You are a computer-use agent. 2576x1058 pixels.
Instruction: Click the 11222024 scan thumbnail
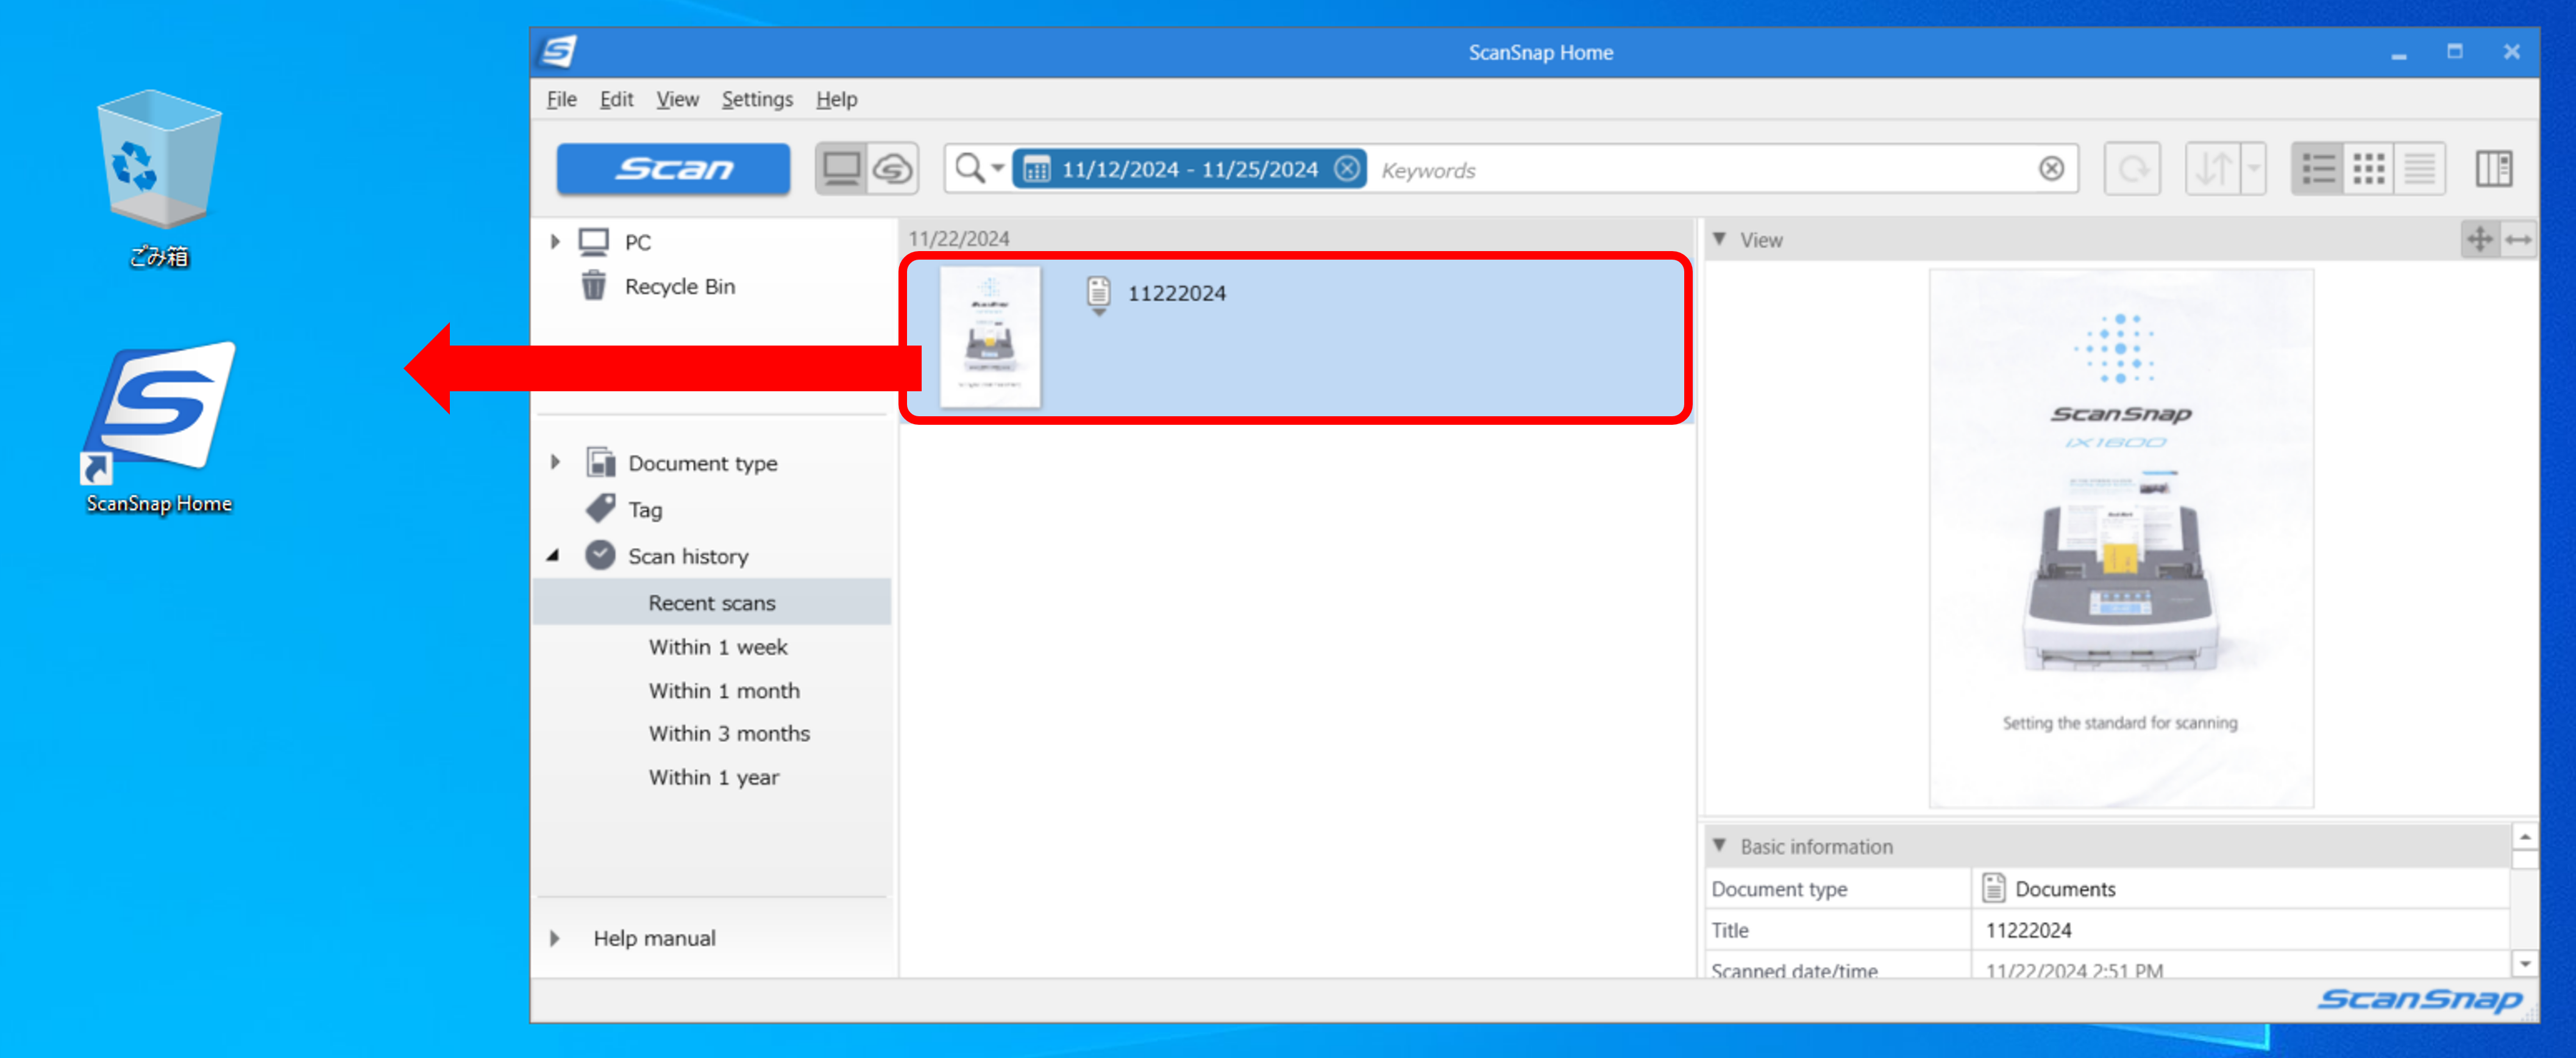pyautogui.click(x=990, y=337)
